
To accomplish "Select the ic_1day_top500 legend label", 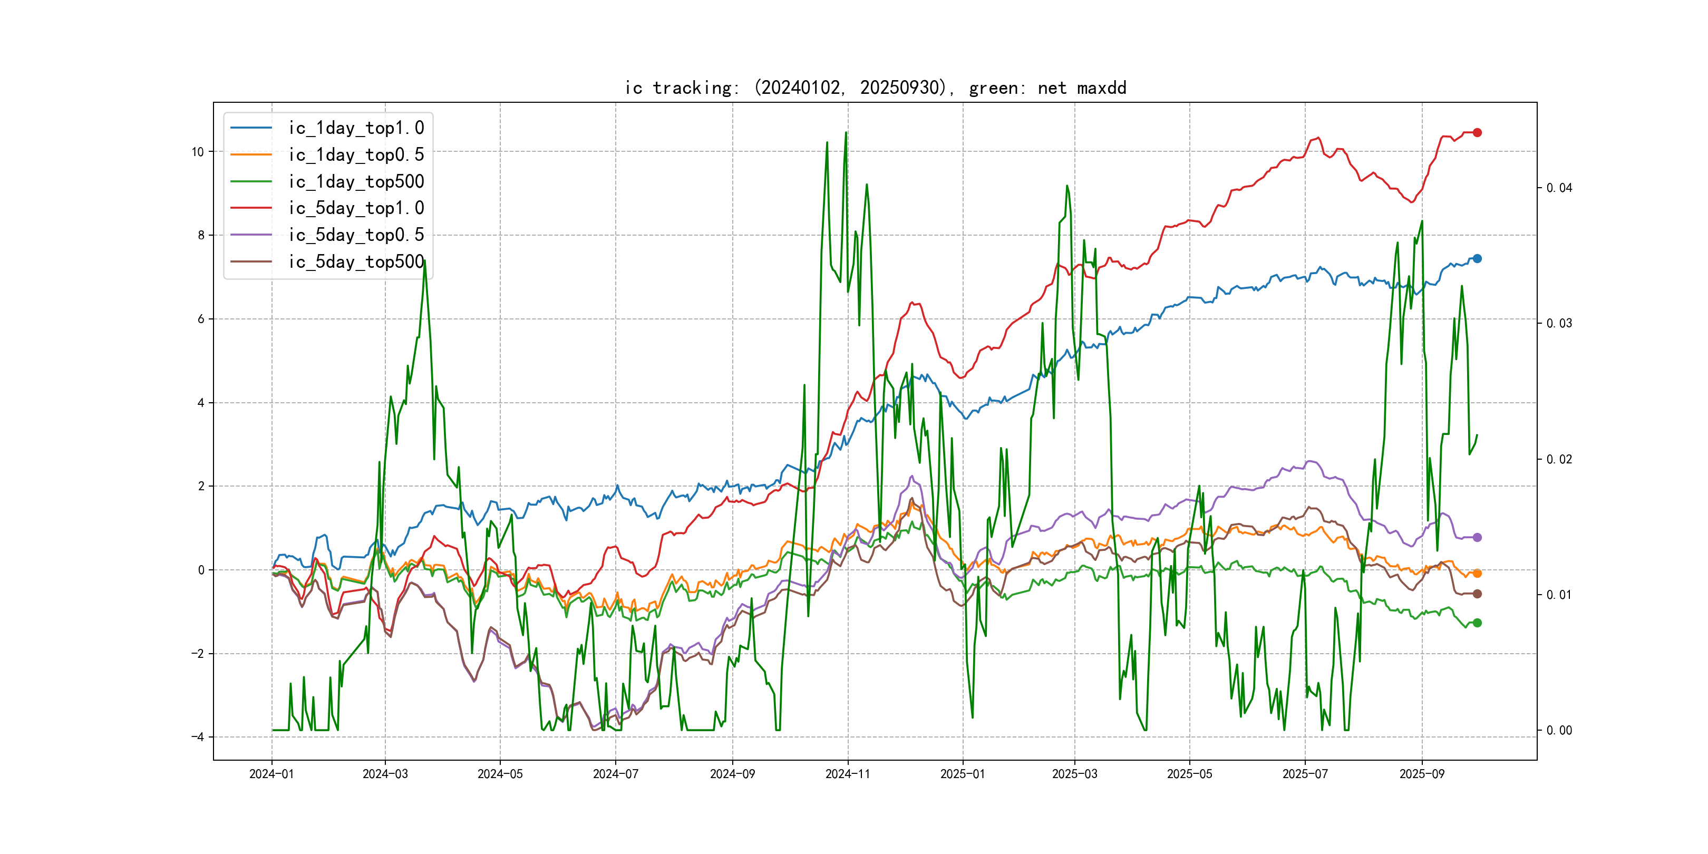I will click(356, 182).
